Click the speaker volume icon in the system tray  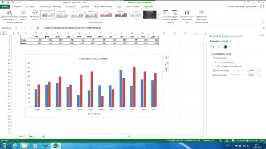coord(249,146)
